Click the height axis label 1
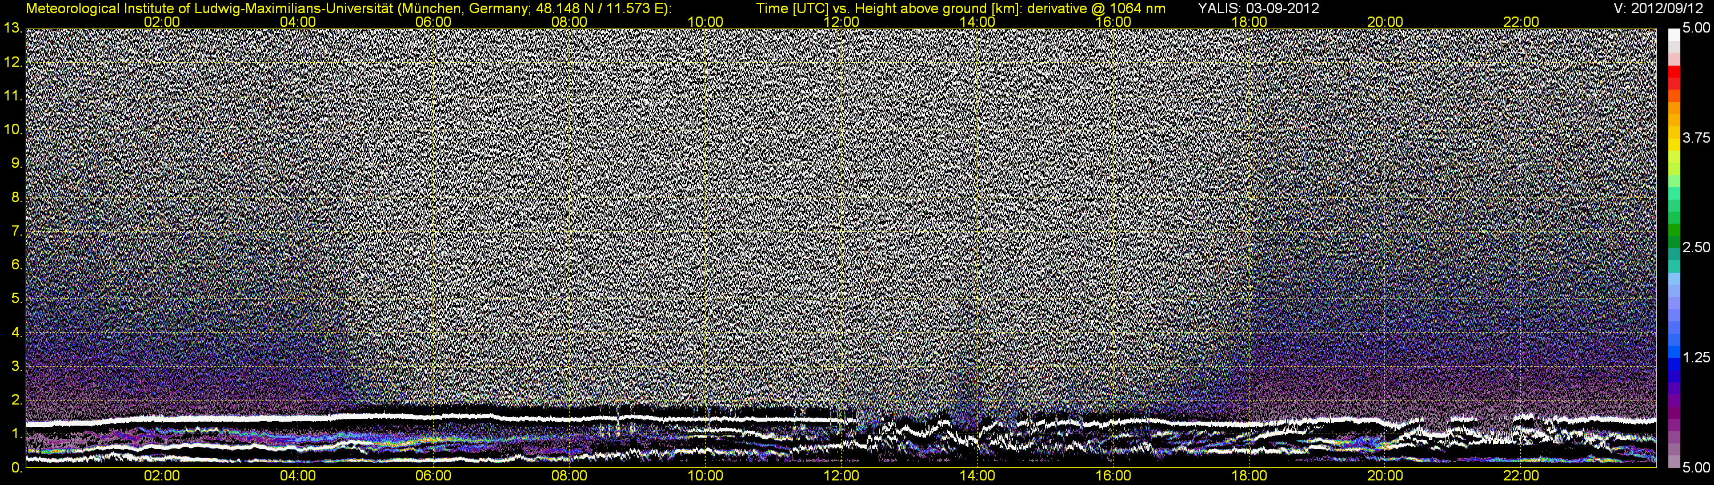 pyautogui.click(x=17, y=434)
